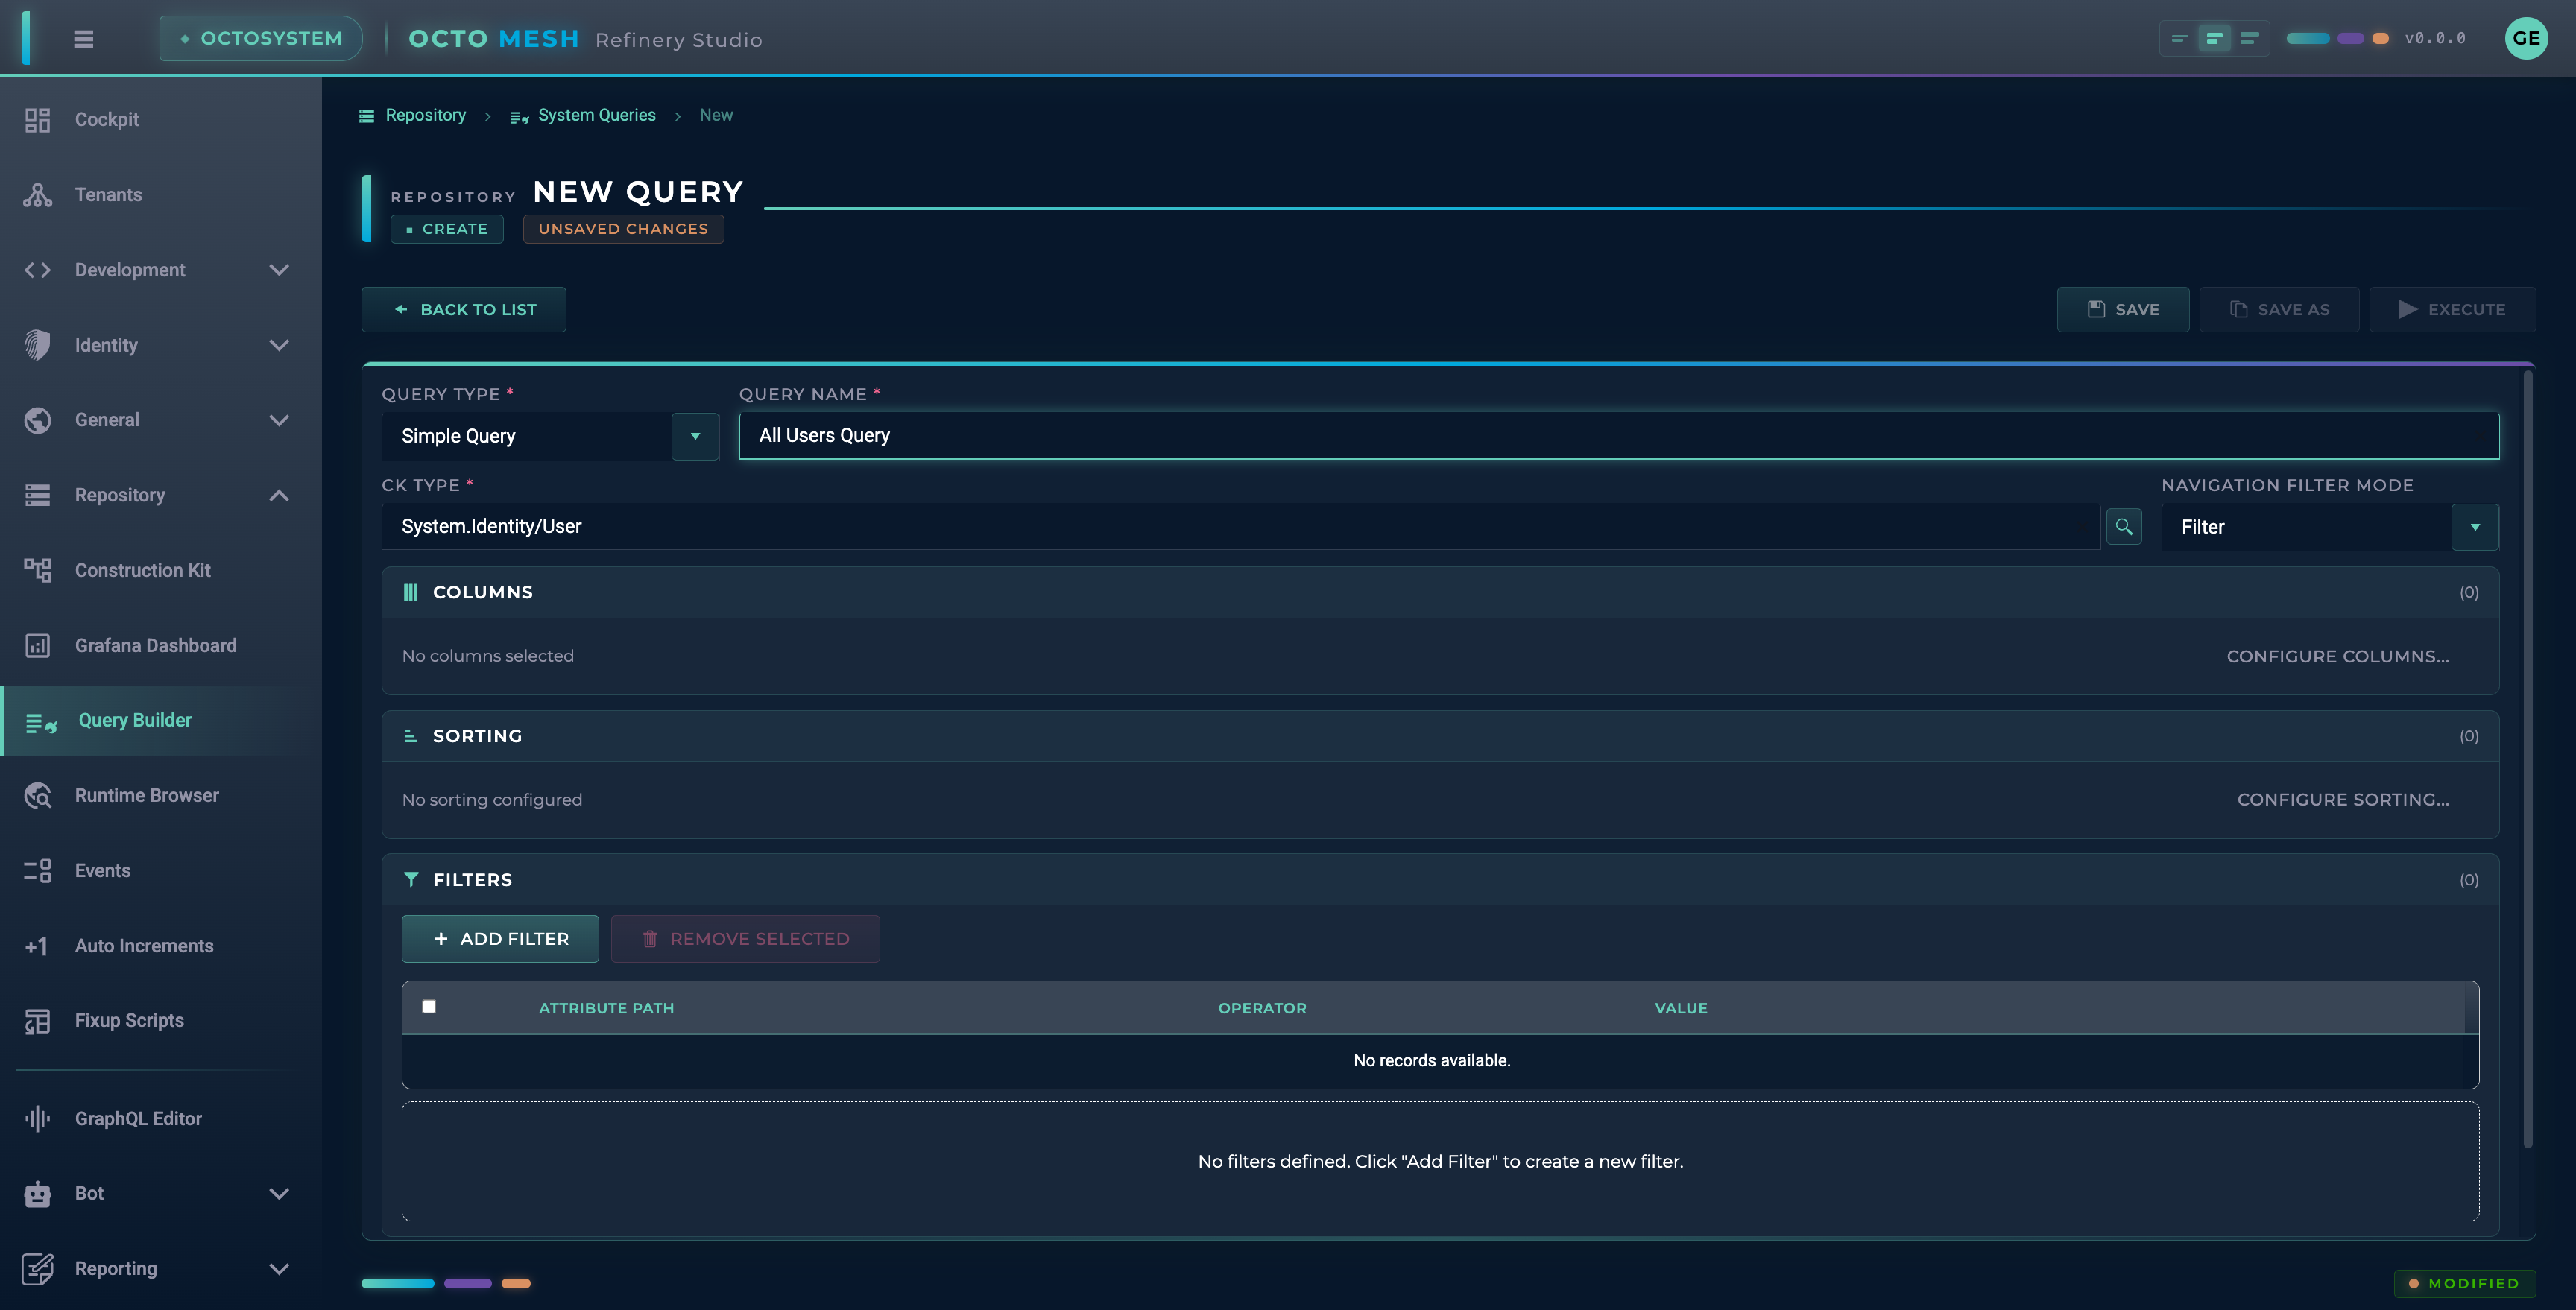Click System Queries in breadcrumb

596,115
